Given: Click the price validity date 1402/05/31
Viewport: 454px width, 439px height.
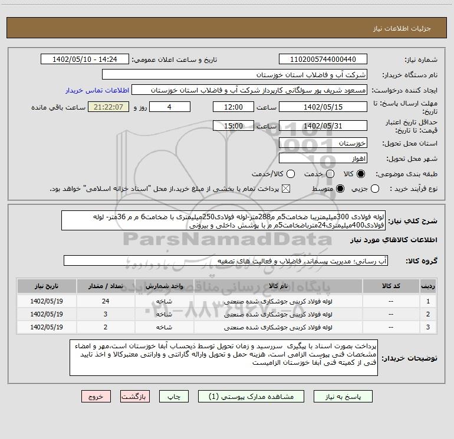Looking at the screenshot, I should (x=323, y=126).
